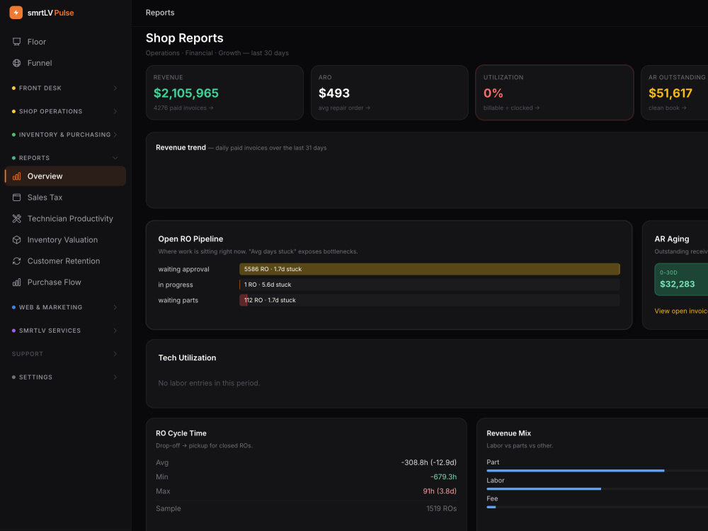Click "No labor entries in this period." text
This screenshot has height=531, width=708.
point(209,383)
